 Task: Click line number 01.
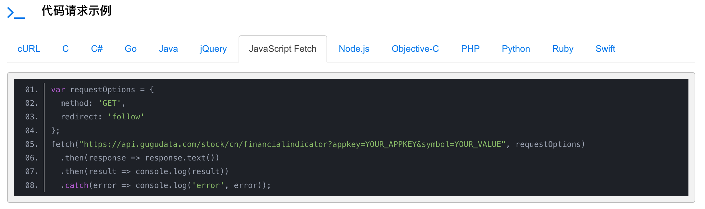31,90
